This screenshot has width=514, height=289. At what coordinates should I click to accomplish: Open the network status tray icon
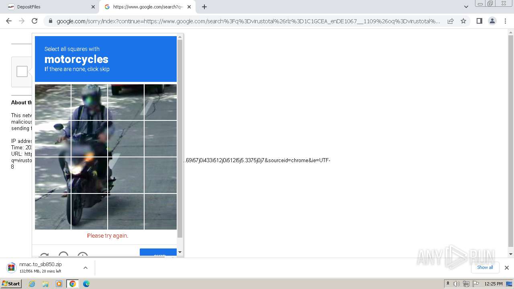(x=466, y=284)
